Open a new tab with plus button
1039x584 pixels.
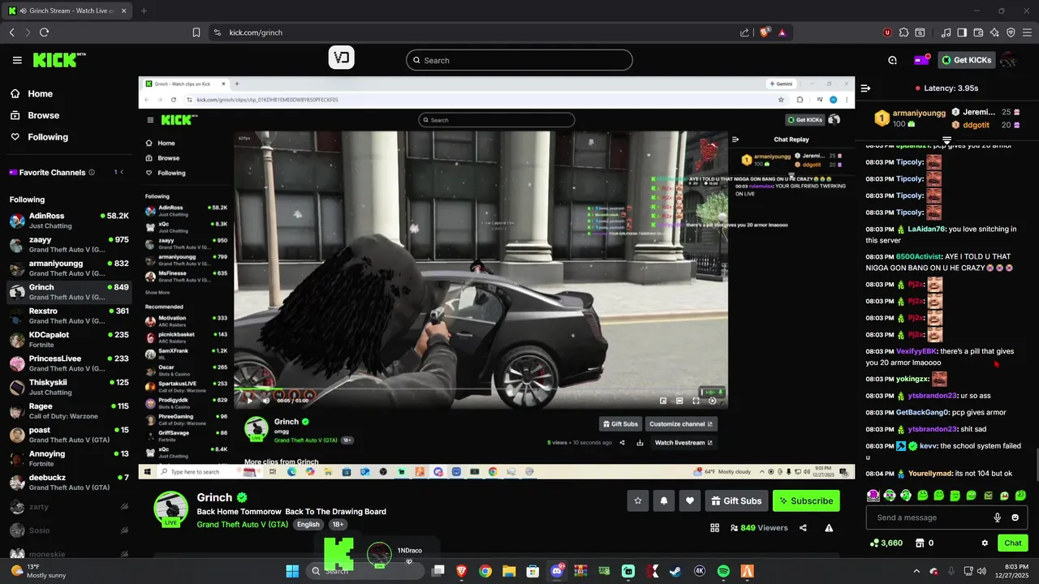click(144, 11)
